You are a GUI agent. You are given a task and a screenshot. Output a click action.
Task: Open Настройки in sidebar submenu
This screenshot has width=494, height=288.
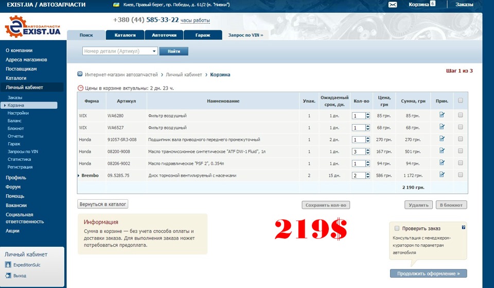coord(19,113)
